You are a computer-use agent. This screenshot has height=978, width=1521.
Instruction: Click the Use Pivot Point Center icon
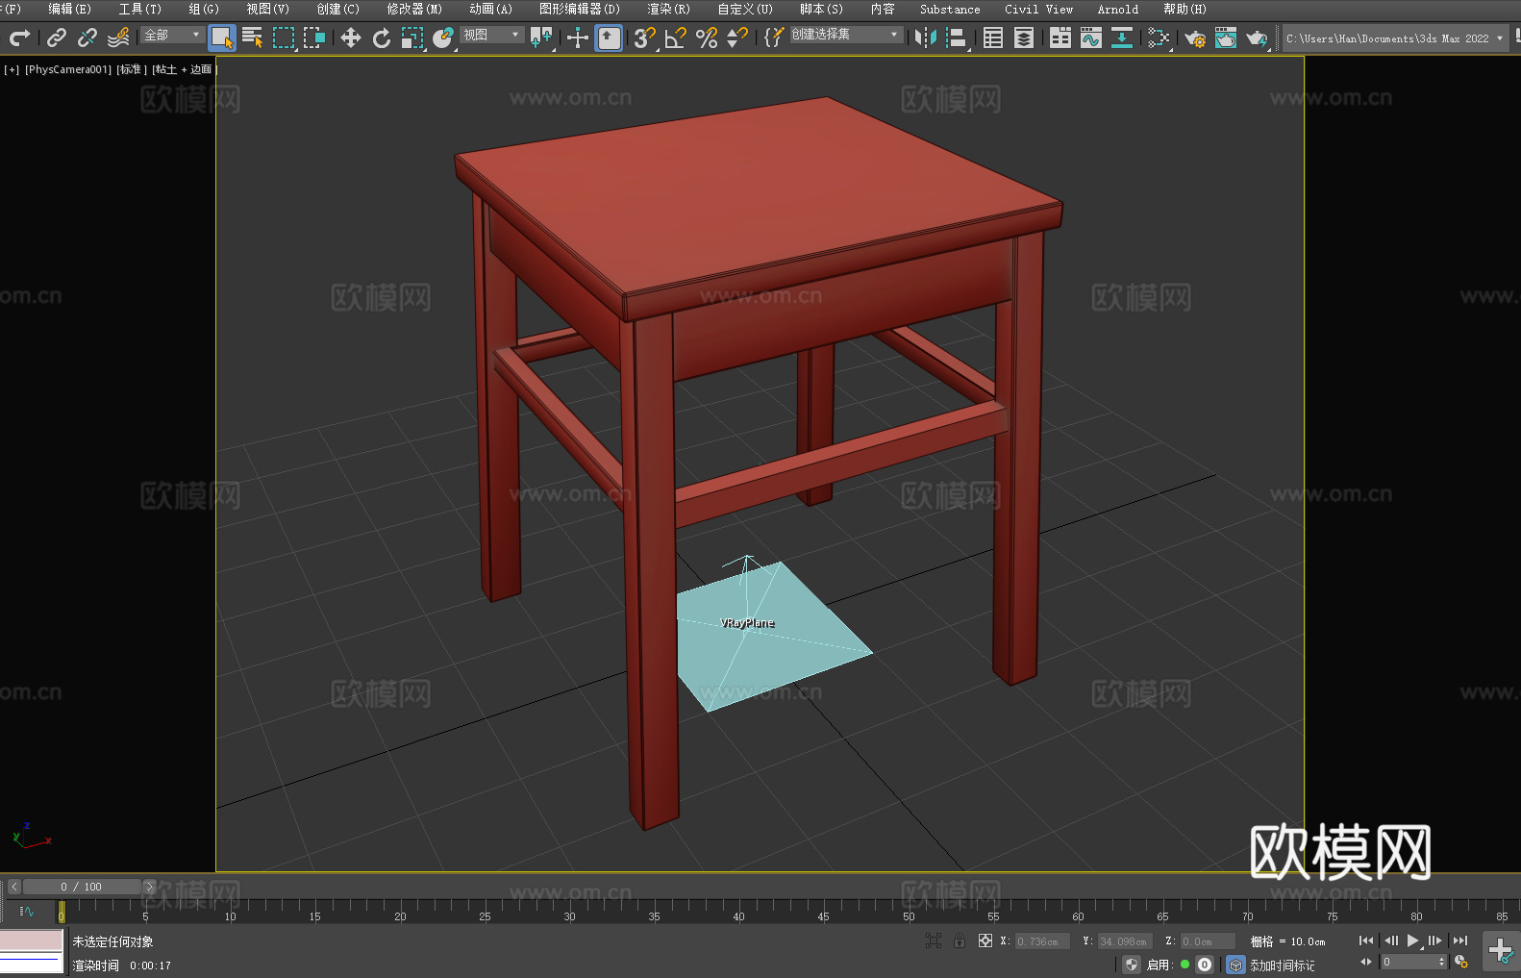click(541, 38)
